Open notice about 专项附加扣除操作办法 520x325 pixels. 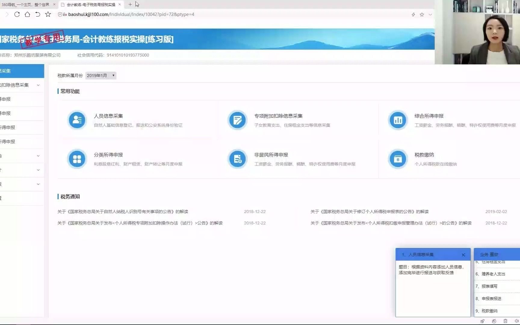pyautogui.click(x=140, y=223)
